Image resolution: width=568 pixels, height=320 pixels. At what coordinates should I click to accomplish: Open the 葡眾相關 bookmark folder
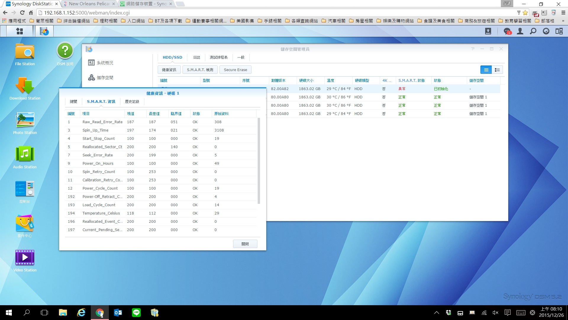41,21
